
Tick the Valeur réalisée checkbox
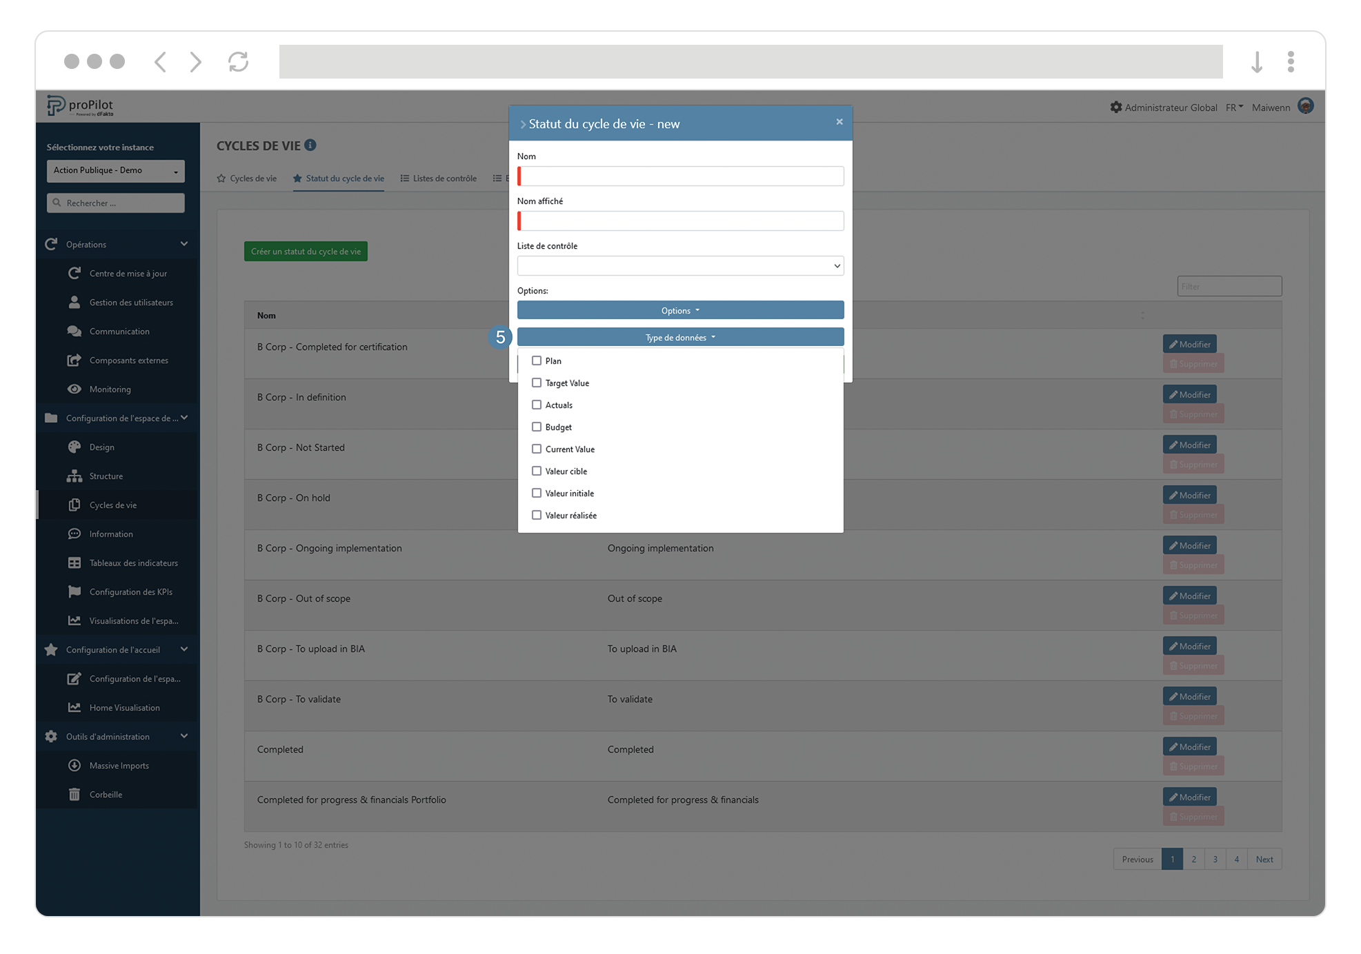tap(537, 515)
